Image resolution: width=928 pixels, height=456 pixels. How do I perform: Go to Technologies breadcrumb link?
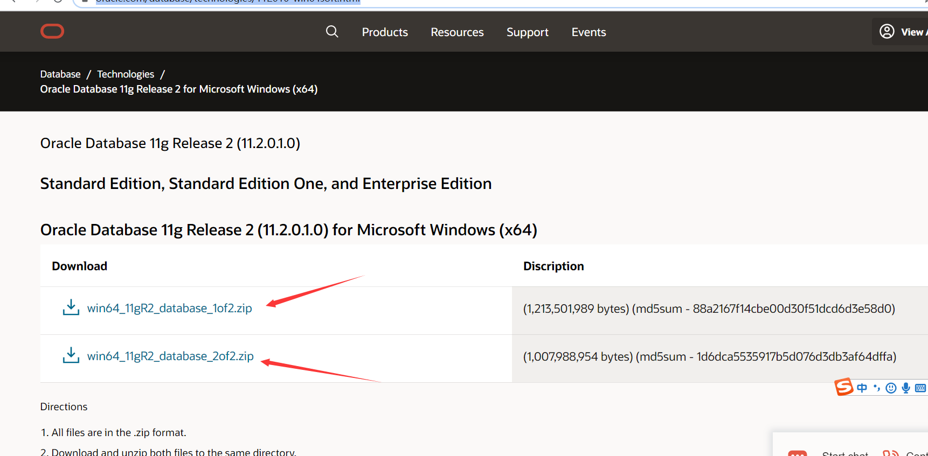126,74
